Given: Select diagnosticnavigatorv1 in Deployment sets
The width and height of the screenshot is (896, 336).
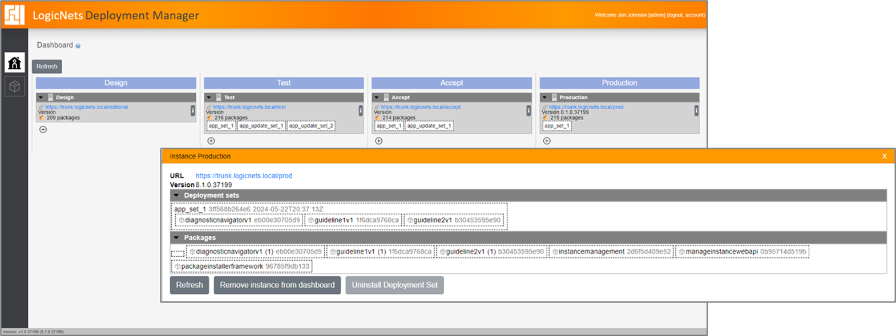Looking at the screenshot, I should [x=239, y=220].
